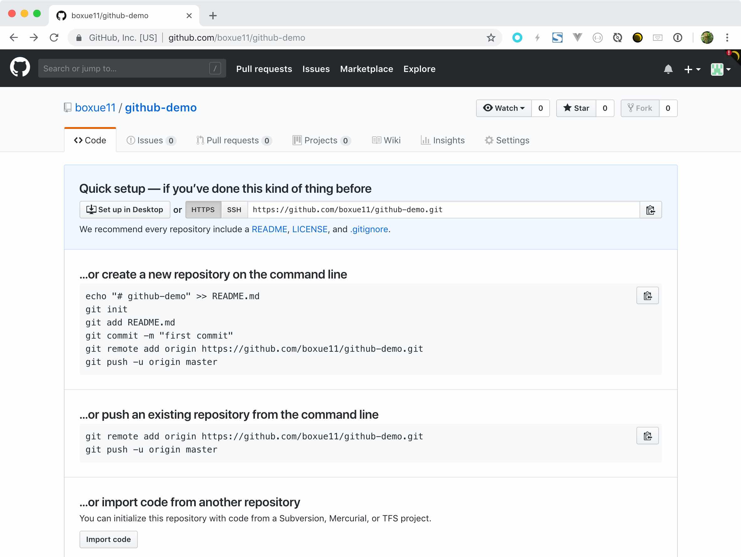Switch the clone URL to SSH
The height and width of the screenshot is (557, 741).
(234, 210)
